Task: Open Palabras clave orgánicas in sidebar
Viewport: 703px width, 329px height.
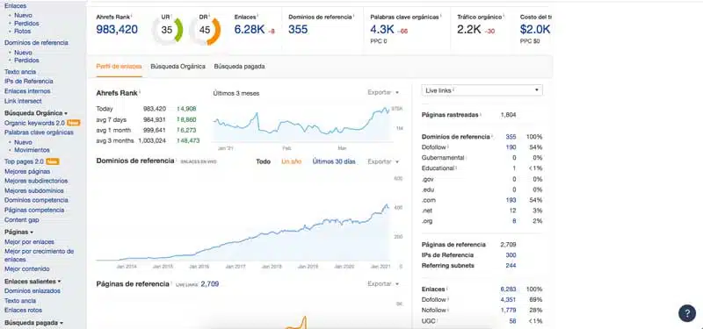Action: (39, 132)
